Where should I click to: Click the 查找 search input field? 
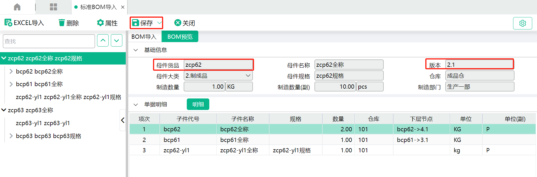pos(49,41)
